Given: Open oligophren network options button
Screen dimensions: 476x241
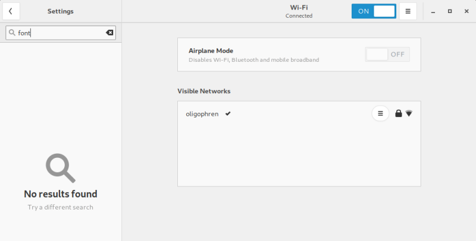Looking at the screenshot, I should 380,113.
